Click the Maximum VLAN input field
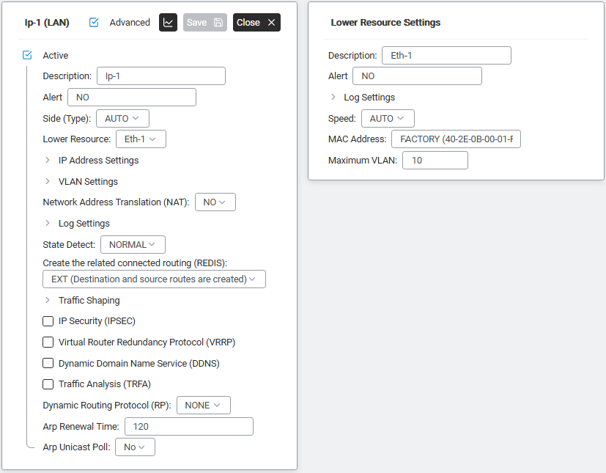The image size is (606, 473). click(x=435, y=160)
